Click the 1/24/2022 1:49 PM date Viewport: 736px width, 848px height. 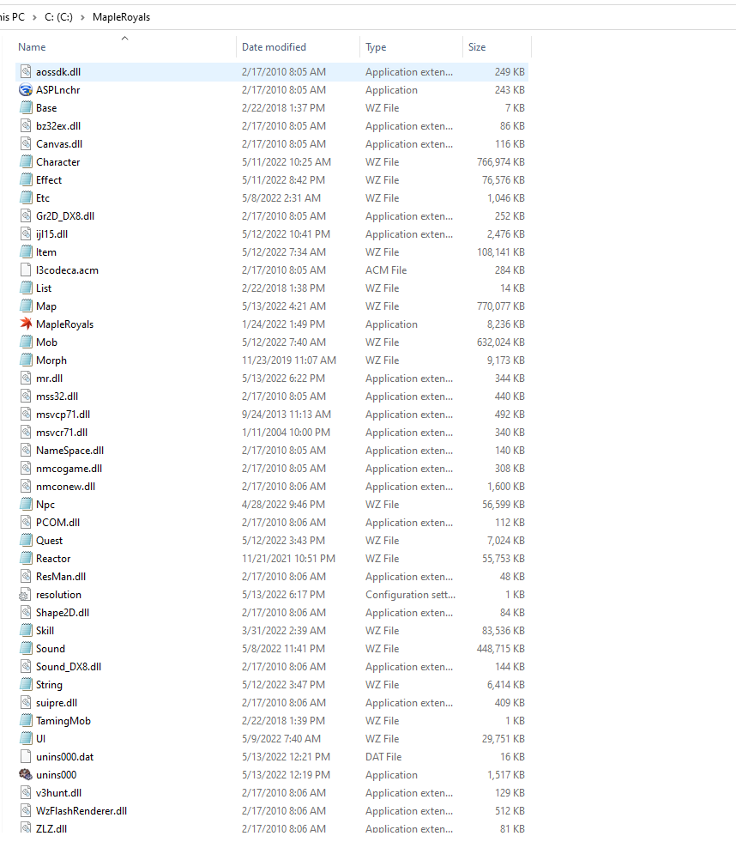coord(283,324)
